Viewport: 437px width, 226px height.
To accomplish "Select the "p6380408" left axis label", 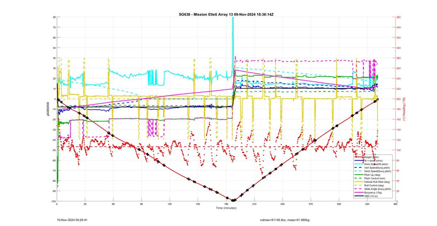I will 48,109.
